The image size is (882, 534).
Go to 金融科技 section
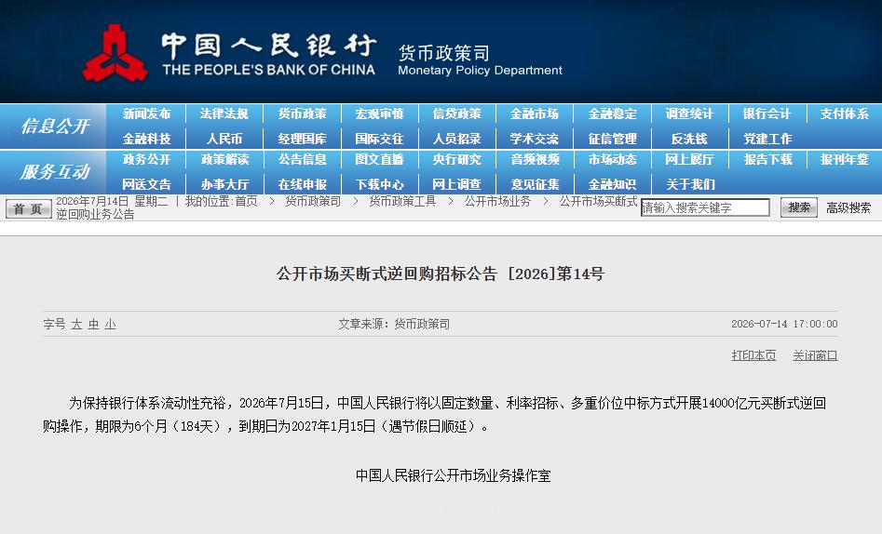click(146, 139)
